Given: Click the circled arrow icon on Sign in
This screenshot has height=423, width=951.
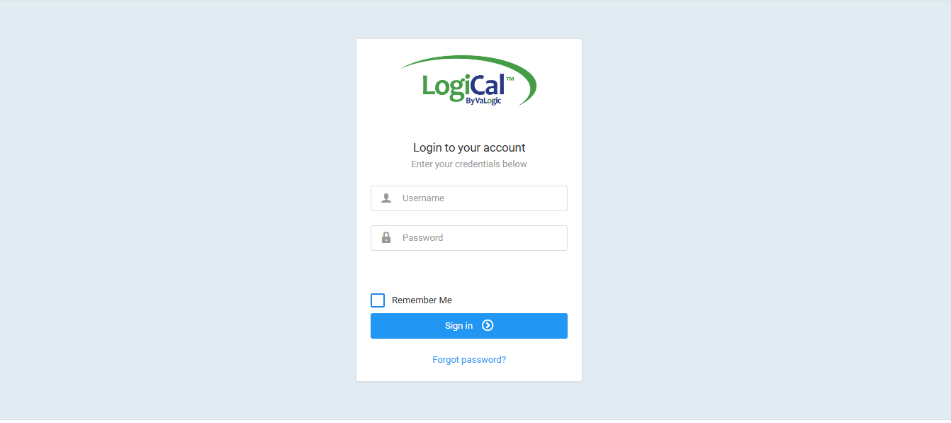Looking at the screenshot, I should (488, 326).
